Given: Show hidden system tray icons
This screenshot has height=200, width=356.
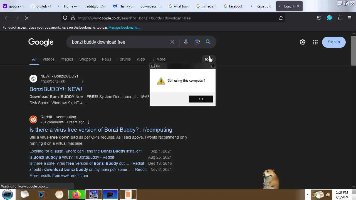Looking at the screenshot, I should point(308,194).
